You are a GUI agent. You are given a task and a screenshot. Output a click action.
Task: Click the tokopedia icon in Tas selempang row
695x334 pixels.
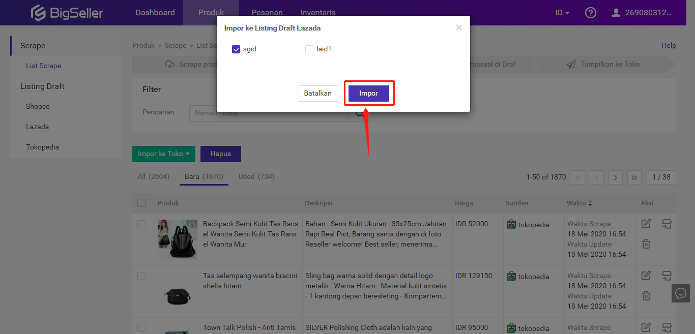pyautogui.click(x=511, y=276)
